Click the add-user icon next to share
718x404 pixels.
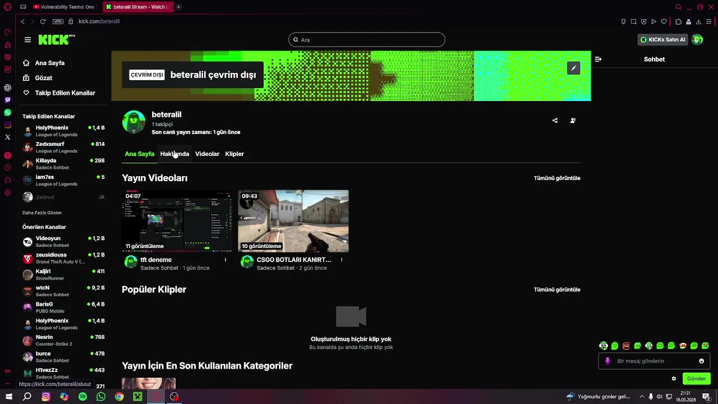[573, 120]
